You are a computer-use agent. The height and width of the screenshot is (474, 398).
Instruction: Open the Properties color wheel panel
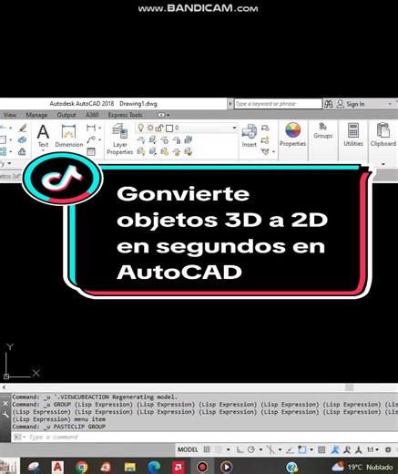point(292,135)
